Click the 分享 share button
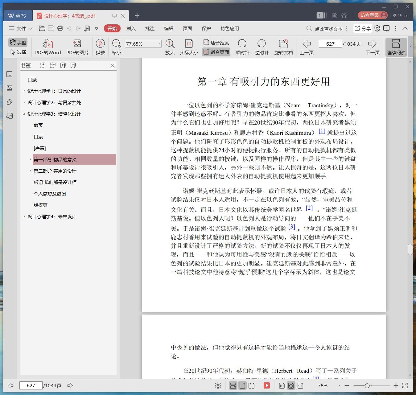416x395 pixels. 362,28
